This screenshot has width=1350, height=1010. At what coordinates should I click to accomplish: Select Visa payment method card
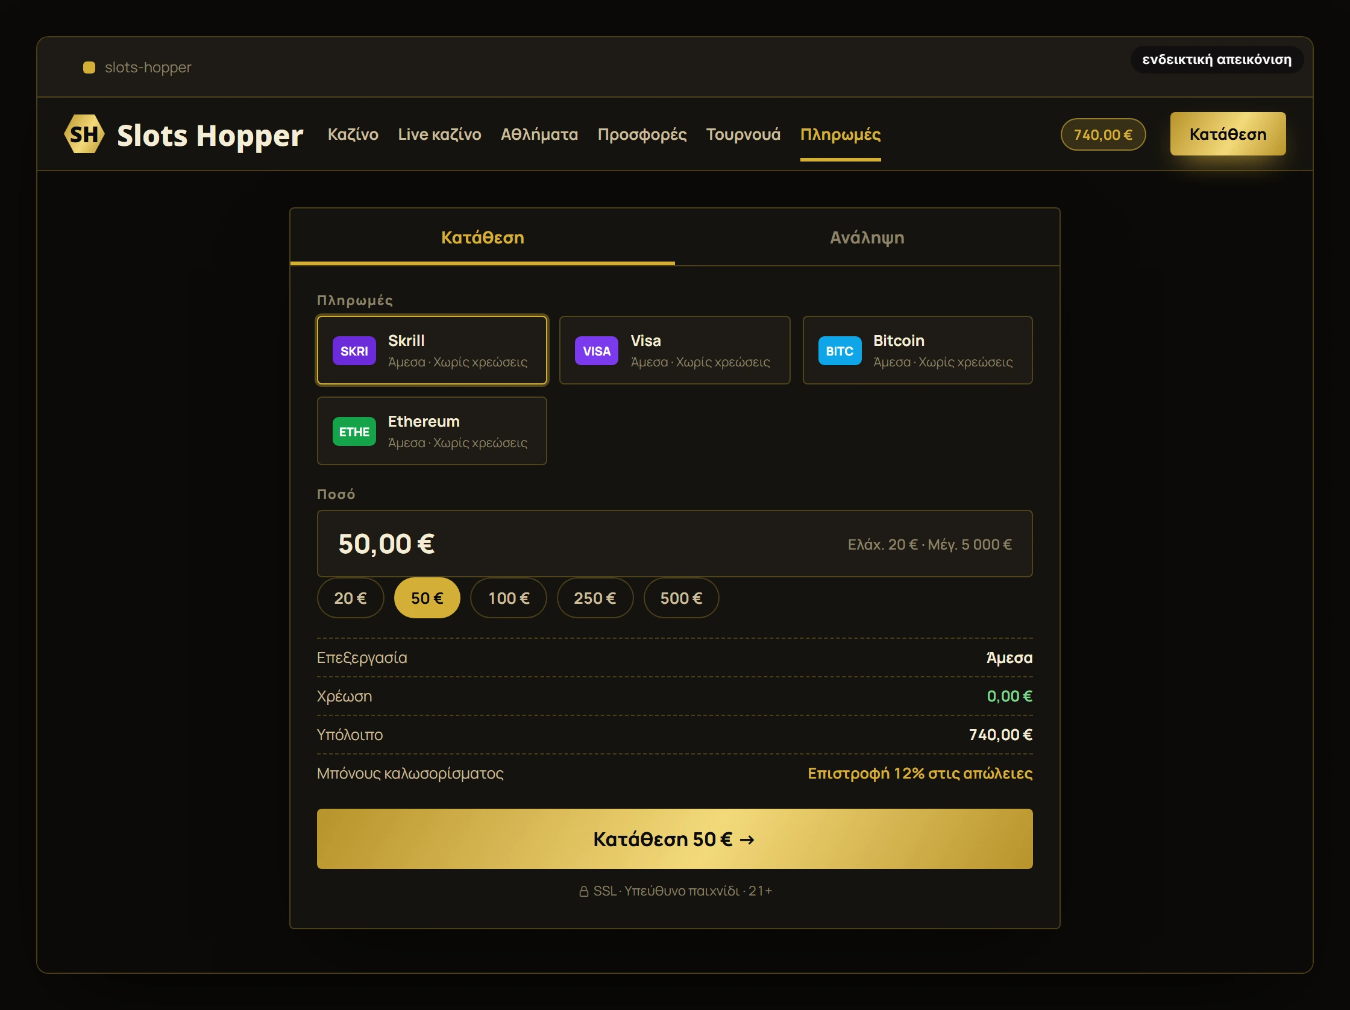(x=674, y=350)
